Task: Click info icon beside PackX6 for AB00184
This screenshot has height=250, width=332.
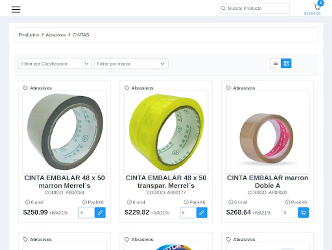Action: click(x=85, y=202)
